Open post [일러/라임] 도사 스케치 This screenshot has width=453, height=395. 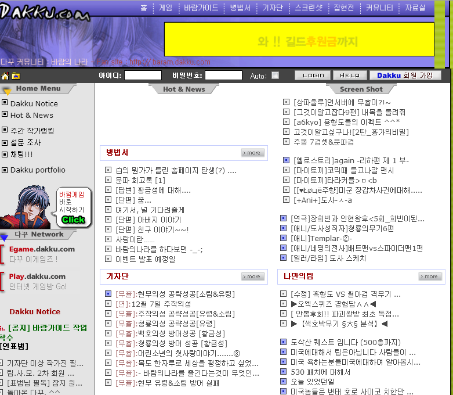(x=328, y=258)
